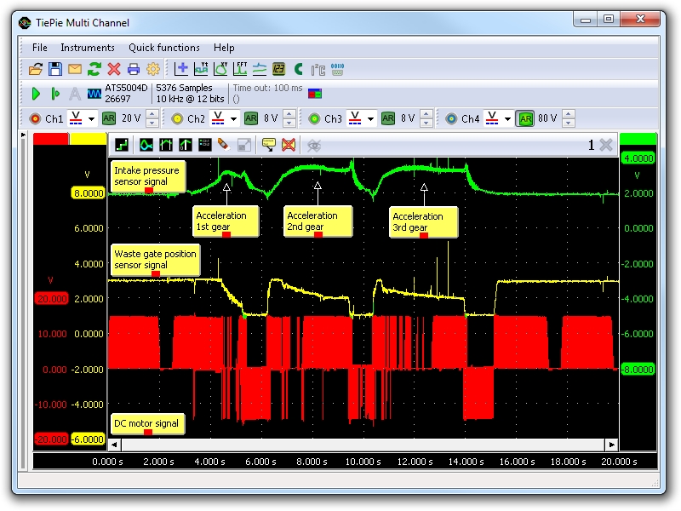Viewport: 681px width, 511px height.
Task: Click the I2C decoder icon
Action: tap(318, 69)
